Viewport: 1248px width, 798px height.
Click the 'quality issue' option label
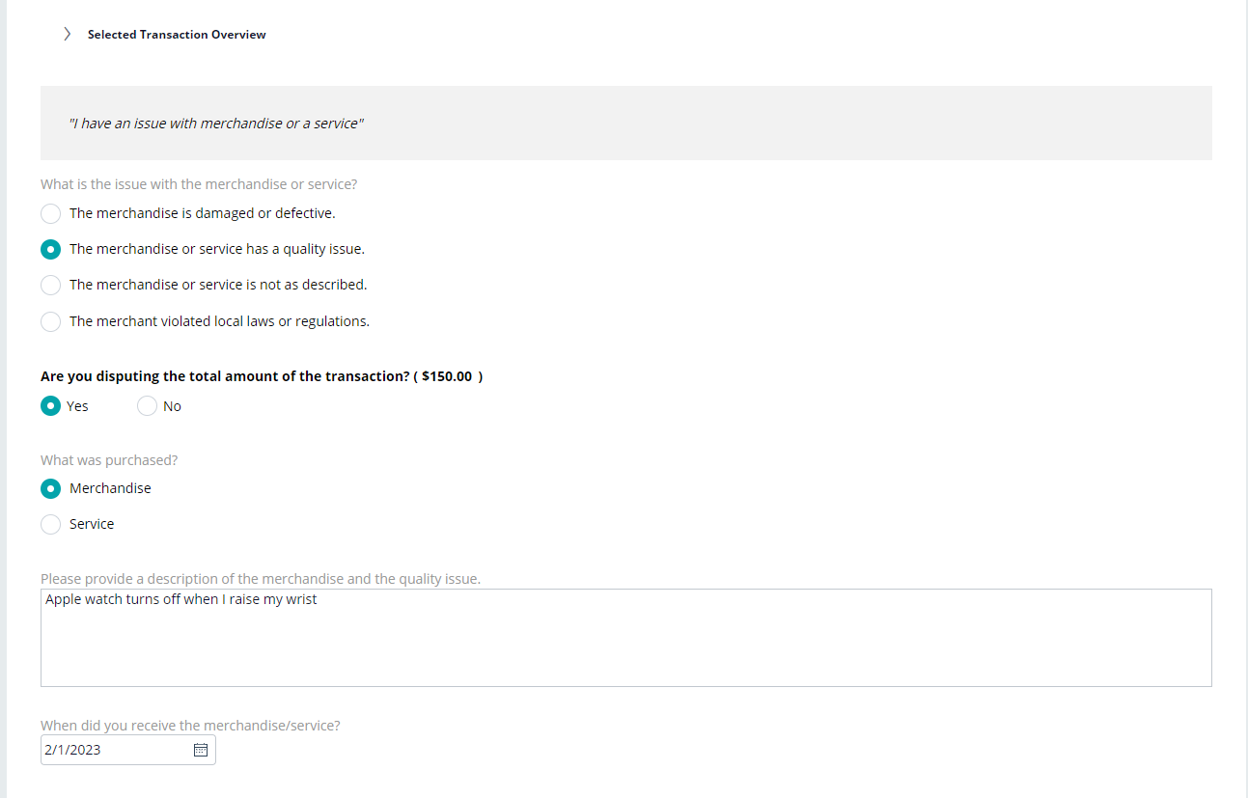[217, 249]
